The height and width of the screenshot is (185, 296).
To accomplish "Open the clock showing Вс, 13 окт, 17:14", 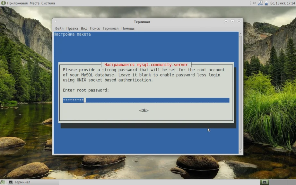I will [283, 3].
